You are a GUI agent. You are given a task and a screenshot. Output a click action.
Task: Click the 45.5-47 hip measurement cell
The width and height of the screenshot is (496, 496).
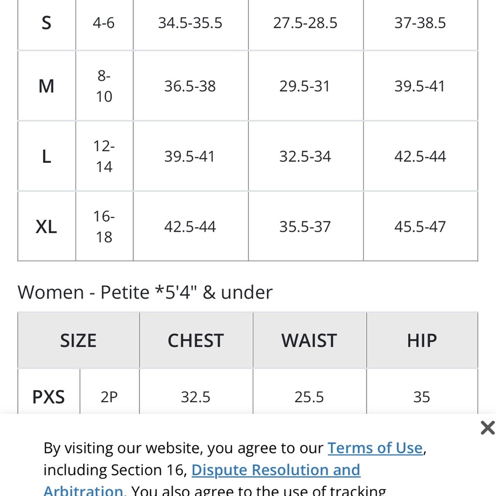[x=421, y=227]
